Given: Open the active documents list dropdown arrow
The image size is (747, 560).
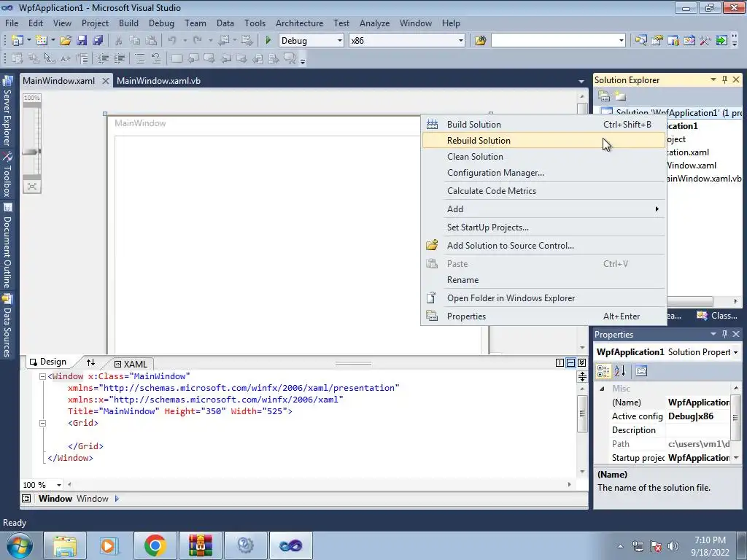Looking at the screenshot, I should (x=581, y=82).
